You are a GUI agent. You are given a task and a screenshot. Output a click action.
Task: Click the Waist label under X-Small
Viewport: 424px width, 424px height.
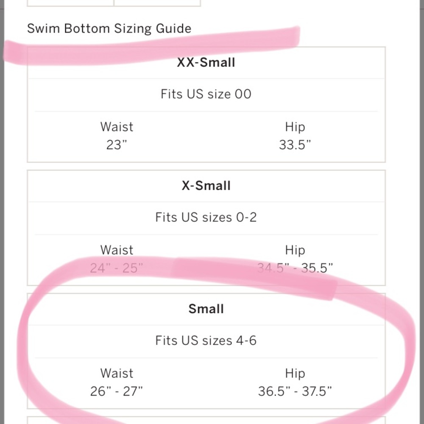(117, 250)
